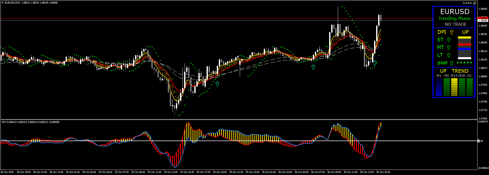Screen dimensions: 489x175
Task: Click the green up arrow beside ST
Action: point(449,40)
